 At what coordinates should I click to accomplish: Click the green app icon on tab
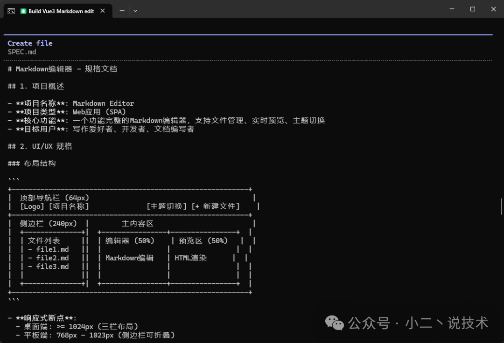(x=23, y=11)
